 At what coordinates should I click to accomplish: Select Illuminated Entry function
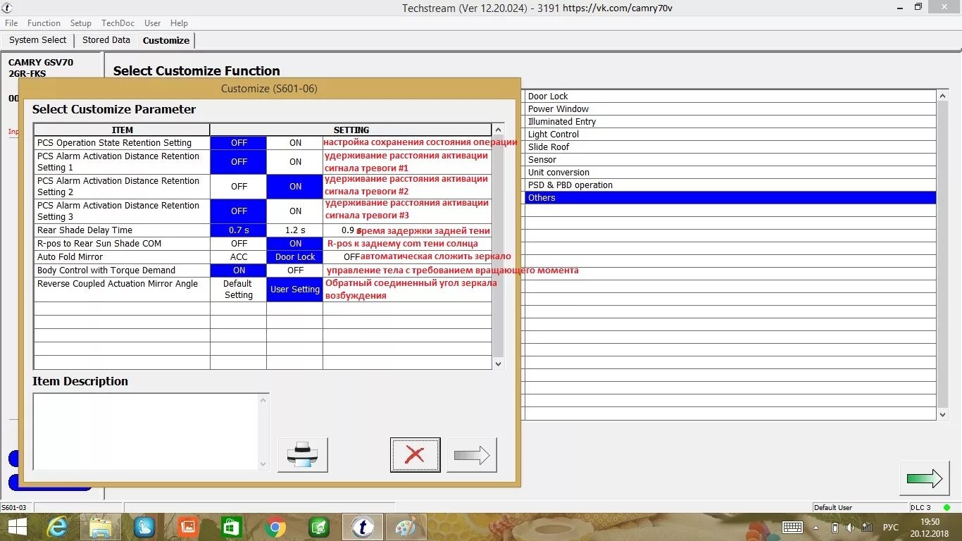tap(730, 122)
